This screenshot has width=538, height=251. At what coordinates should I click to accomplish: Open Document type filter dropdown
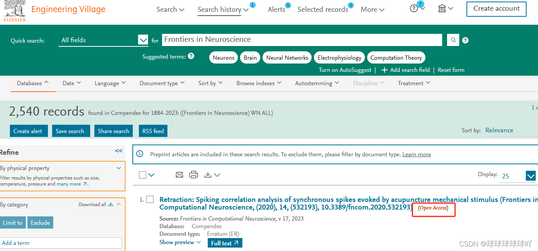click(x=162, y=83)
